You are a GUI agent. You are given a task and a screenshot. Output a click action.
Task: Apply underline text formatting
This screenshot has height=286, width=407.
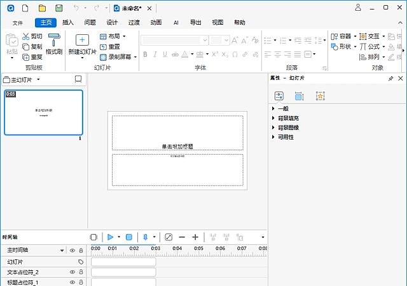tap(165, 55)
